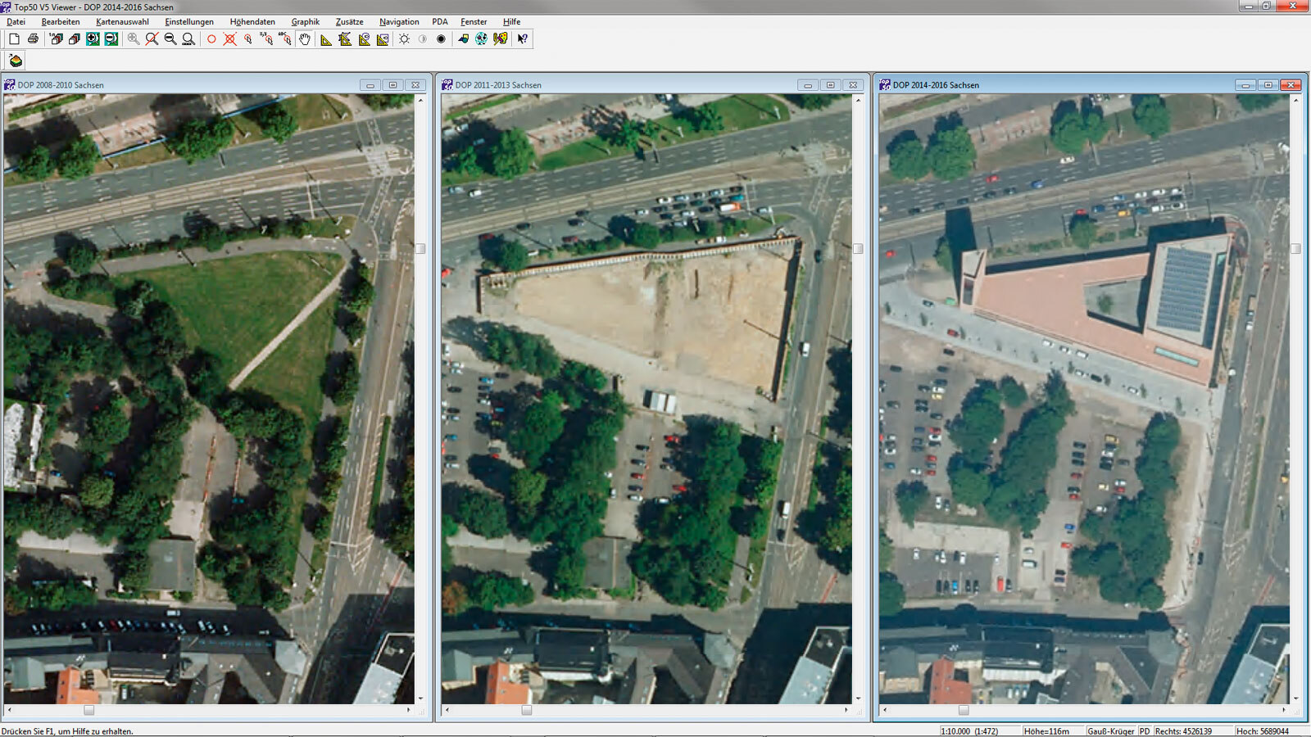Image resolution: width=1311 pixels, height=737 pixels.
Task: Click the grey half-circle contrast icon
Action: (423, 38)
